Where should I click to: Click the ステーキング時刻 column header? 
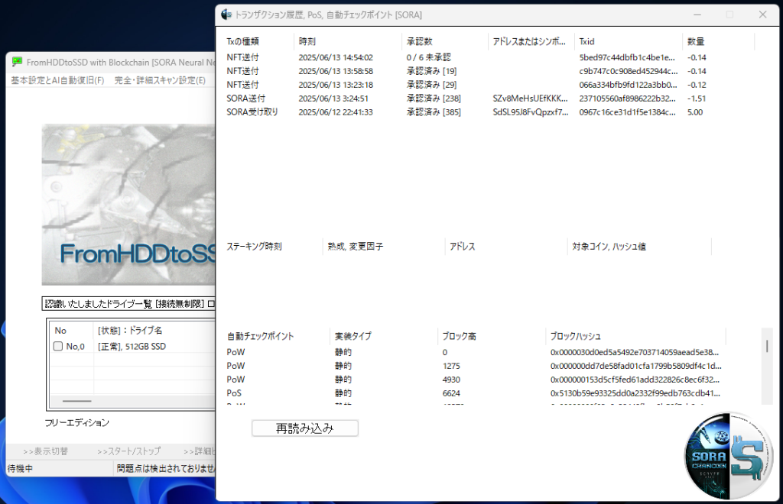(273, 246)
